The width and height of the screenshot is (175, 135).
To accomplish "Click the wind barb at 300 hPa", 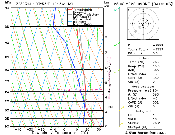I will pos(116,9).
